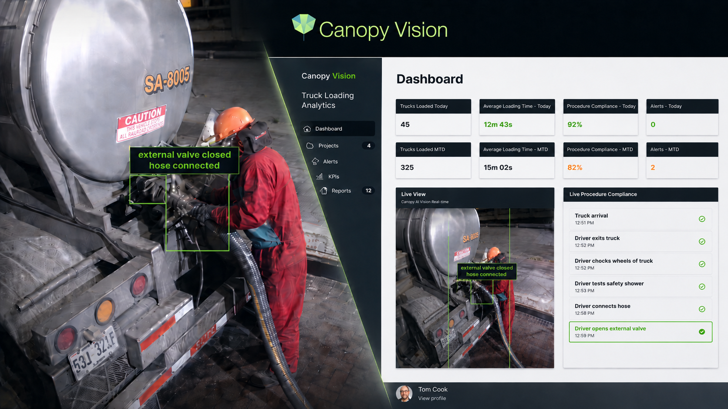Viewport: 728px width, 409px height.
Task: Click Procedure Compliance MTD value 82%
Action: click(x=574, y=168)
